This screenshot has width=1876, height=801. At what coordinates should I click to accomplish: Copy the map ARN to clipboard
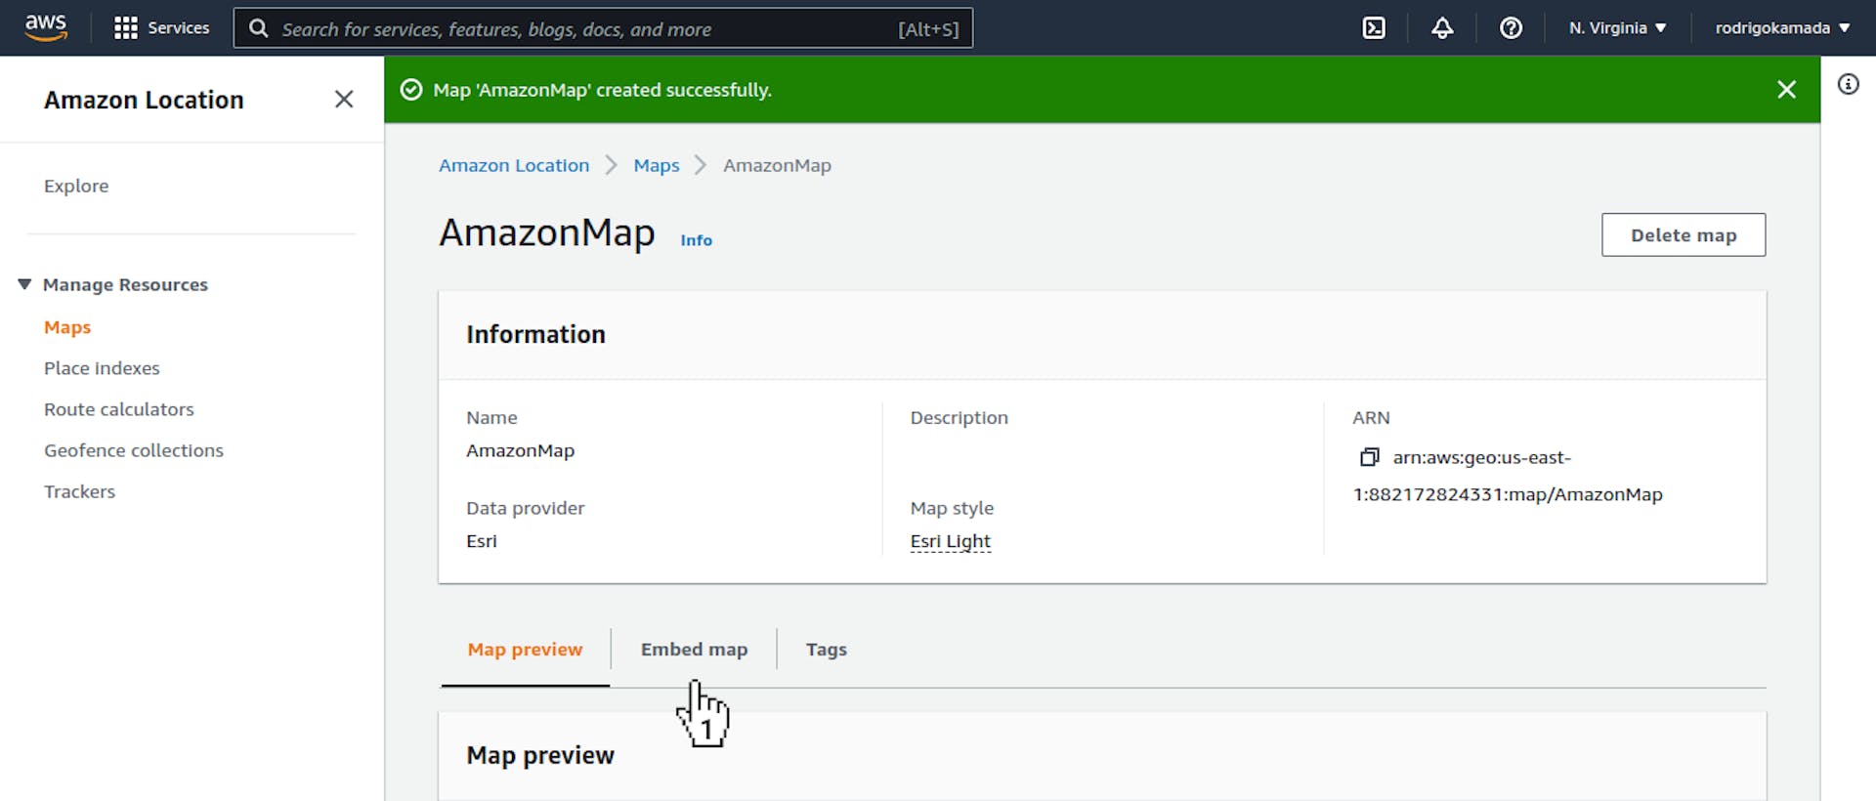coord(1370,457)
